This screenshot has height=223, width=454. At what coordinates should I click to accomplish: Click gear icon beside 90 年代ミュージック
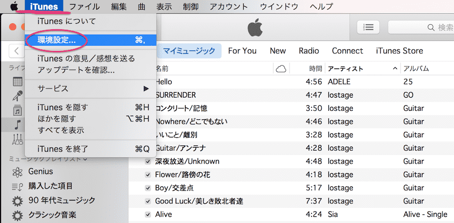tap(18, 200)
